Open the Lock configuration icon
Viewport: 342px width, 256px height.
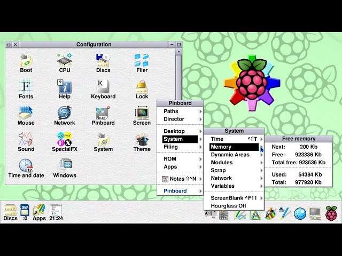tap(142, 90)
